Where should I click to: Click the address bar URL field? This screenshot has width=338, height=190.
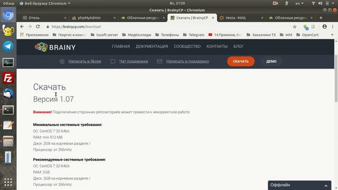(168, 27)
